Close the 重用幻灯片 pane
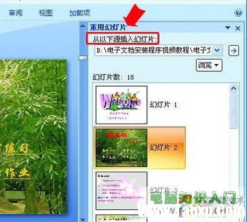This screenshot has height=222, width=247. point(238,28)
